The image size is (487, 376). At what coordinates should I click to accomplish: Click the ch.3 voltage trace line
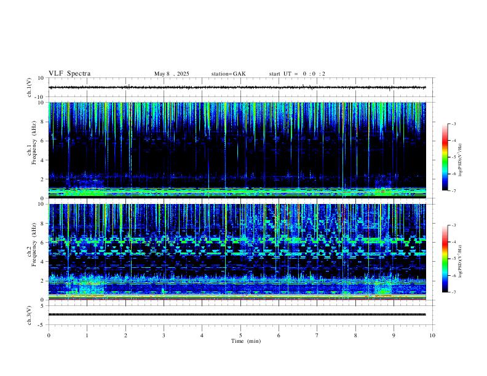[237, 315]
